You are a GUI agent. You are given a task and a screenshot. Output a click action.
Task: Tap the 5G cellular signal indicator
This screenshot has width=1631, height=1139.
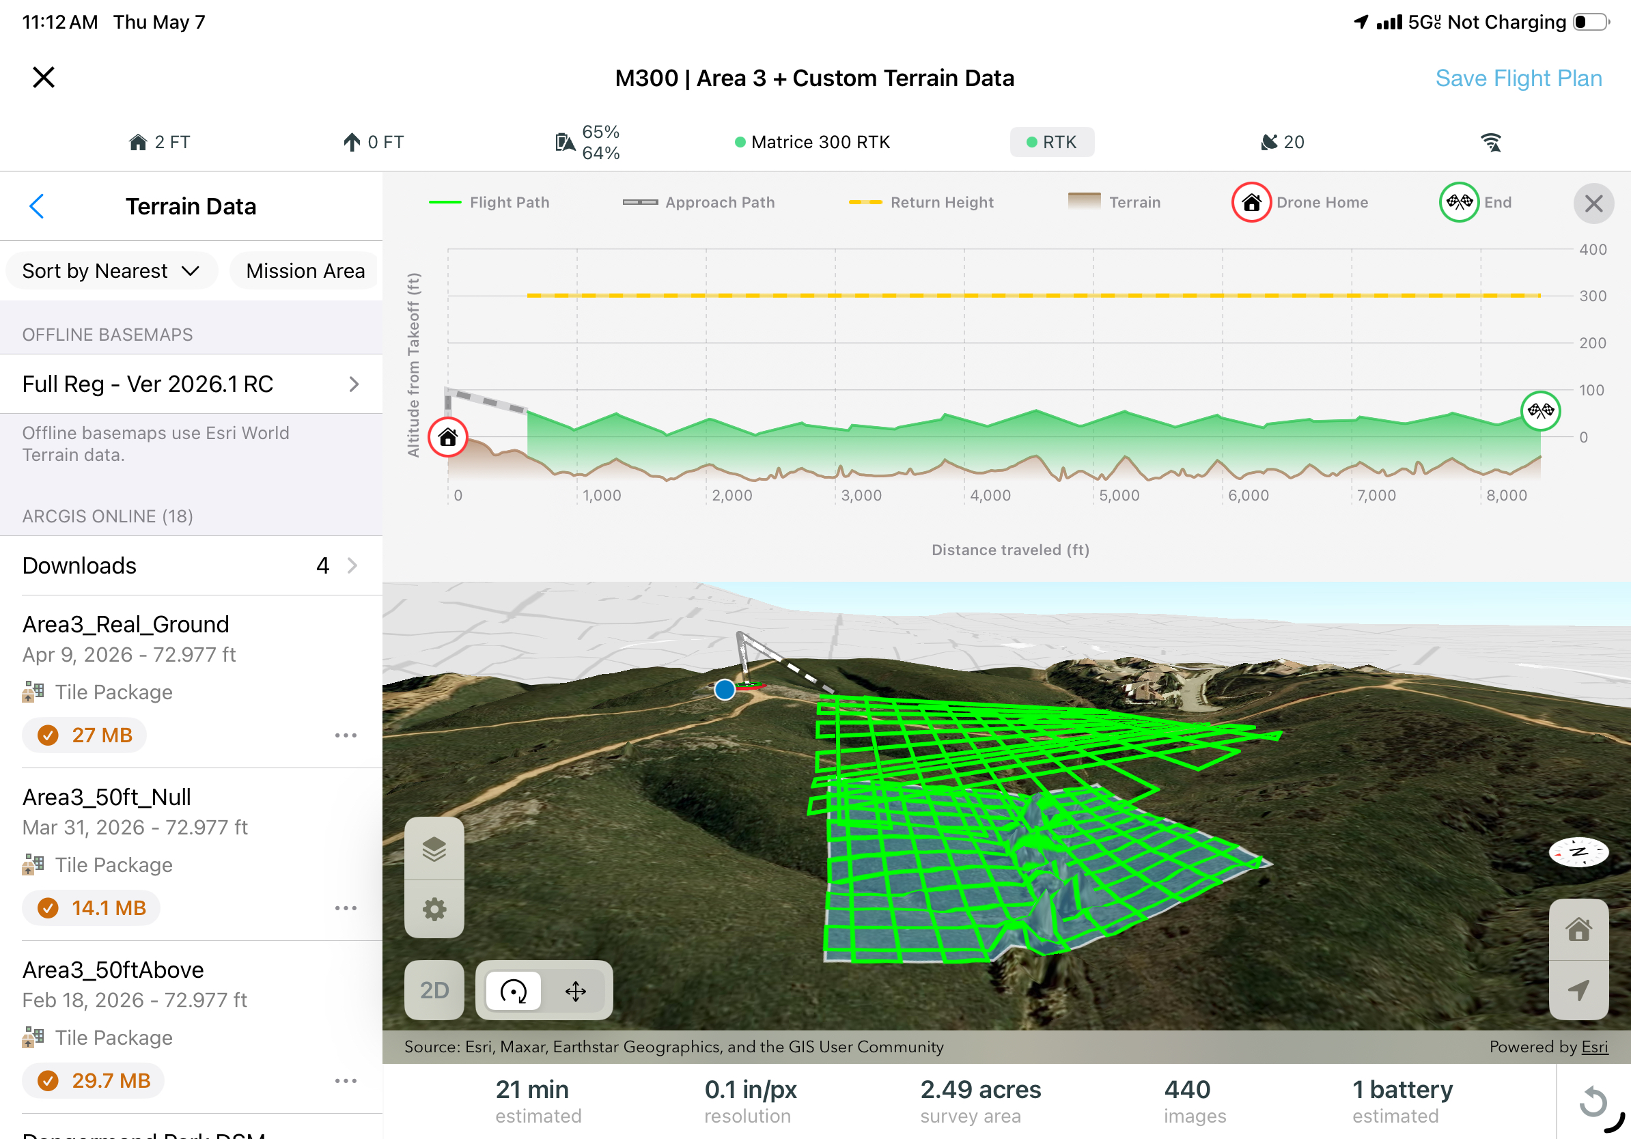(1408, 22)
